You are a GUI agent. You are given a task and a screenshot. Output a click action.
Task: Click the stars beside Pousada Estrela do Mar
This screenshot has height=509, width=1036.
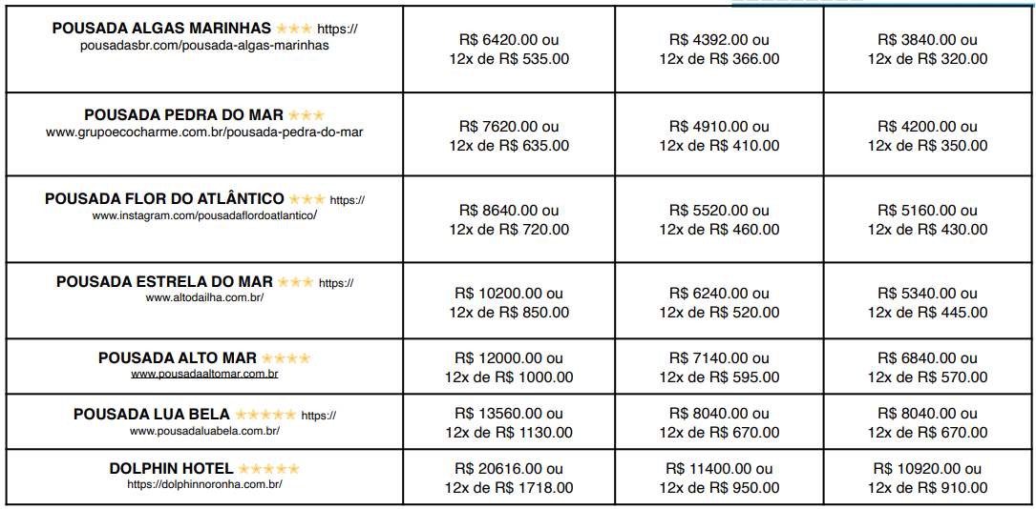(295, 282)
